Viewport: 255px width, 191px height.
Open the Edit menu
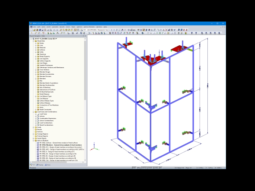click(39, 27)
